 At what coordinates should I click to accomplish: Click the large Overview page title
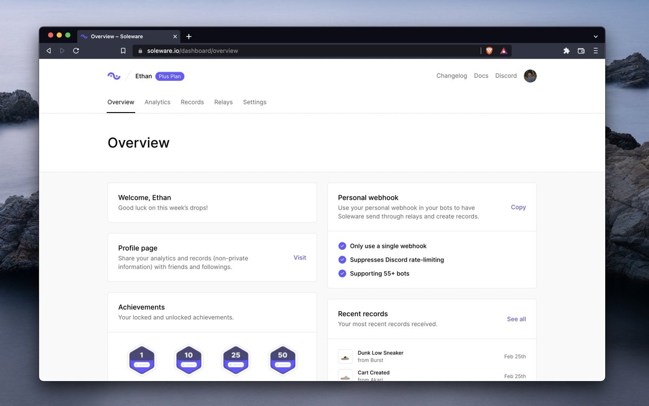138,142
